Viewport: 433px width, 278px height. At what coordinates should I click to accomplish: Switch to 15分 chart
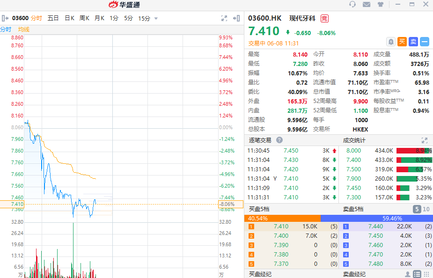click(144, 18)
